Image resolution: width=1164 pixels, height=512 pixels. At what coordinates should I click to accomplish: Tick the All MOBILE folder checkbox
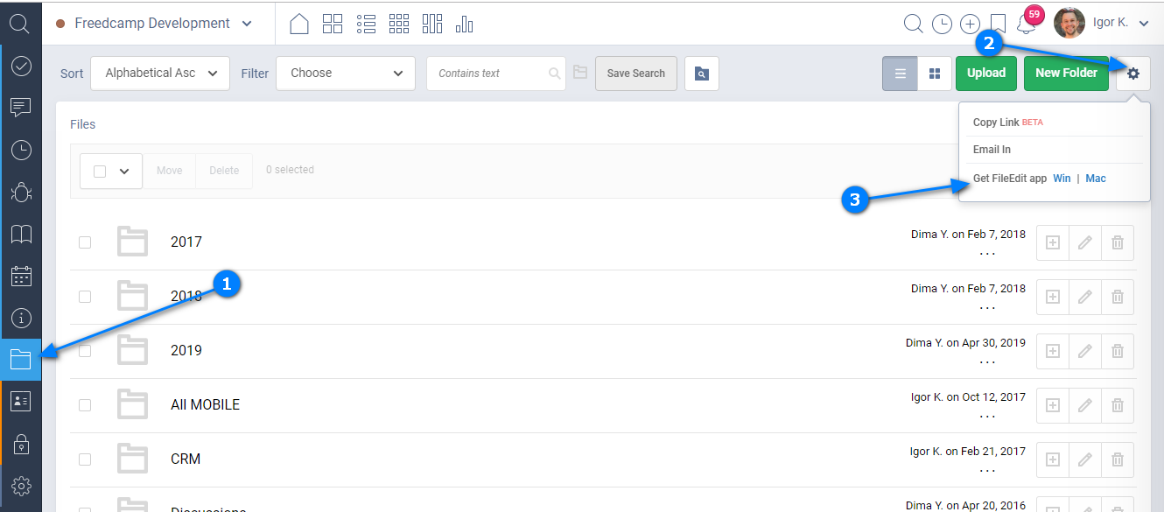coord(85,405)
